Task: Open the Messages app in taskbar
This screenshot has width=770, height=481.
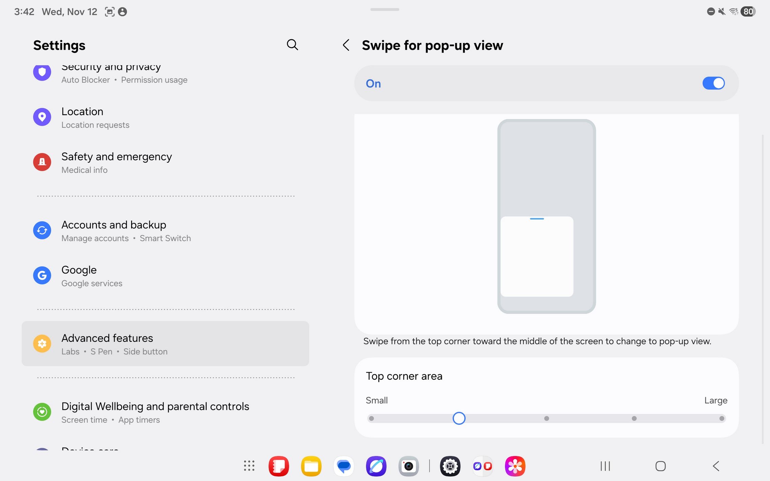Action: click(x=344, y=466)
